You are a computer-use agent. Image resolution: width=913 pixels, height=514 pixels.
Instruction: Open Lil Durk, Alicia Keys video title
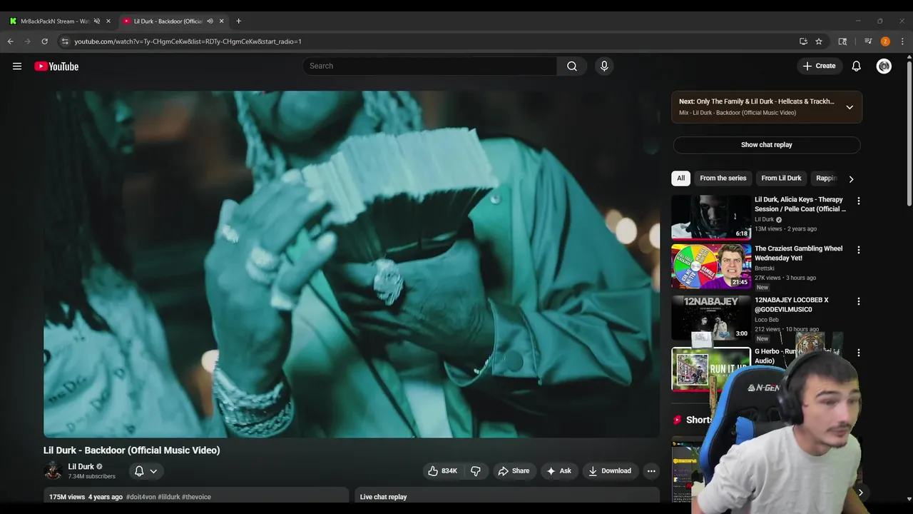tap(800, 204)
